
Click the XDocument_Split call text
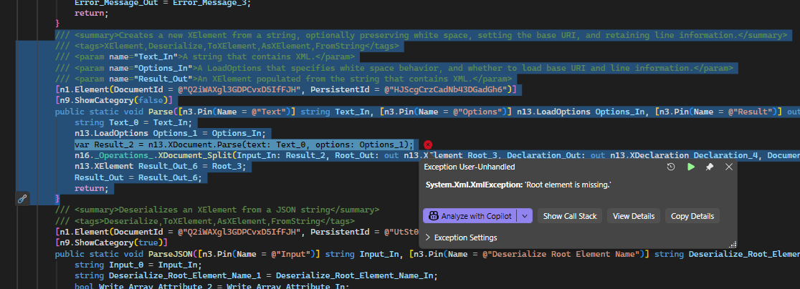(197, 156)
